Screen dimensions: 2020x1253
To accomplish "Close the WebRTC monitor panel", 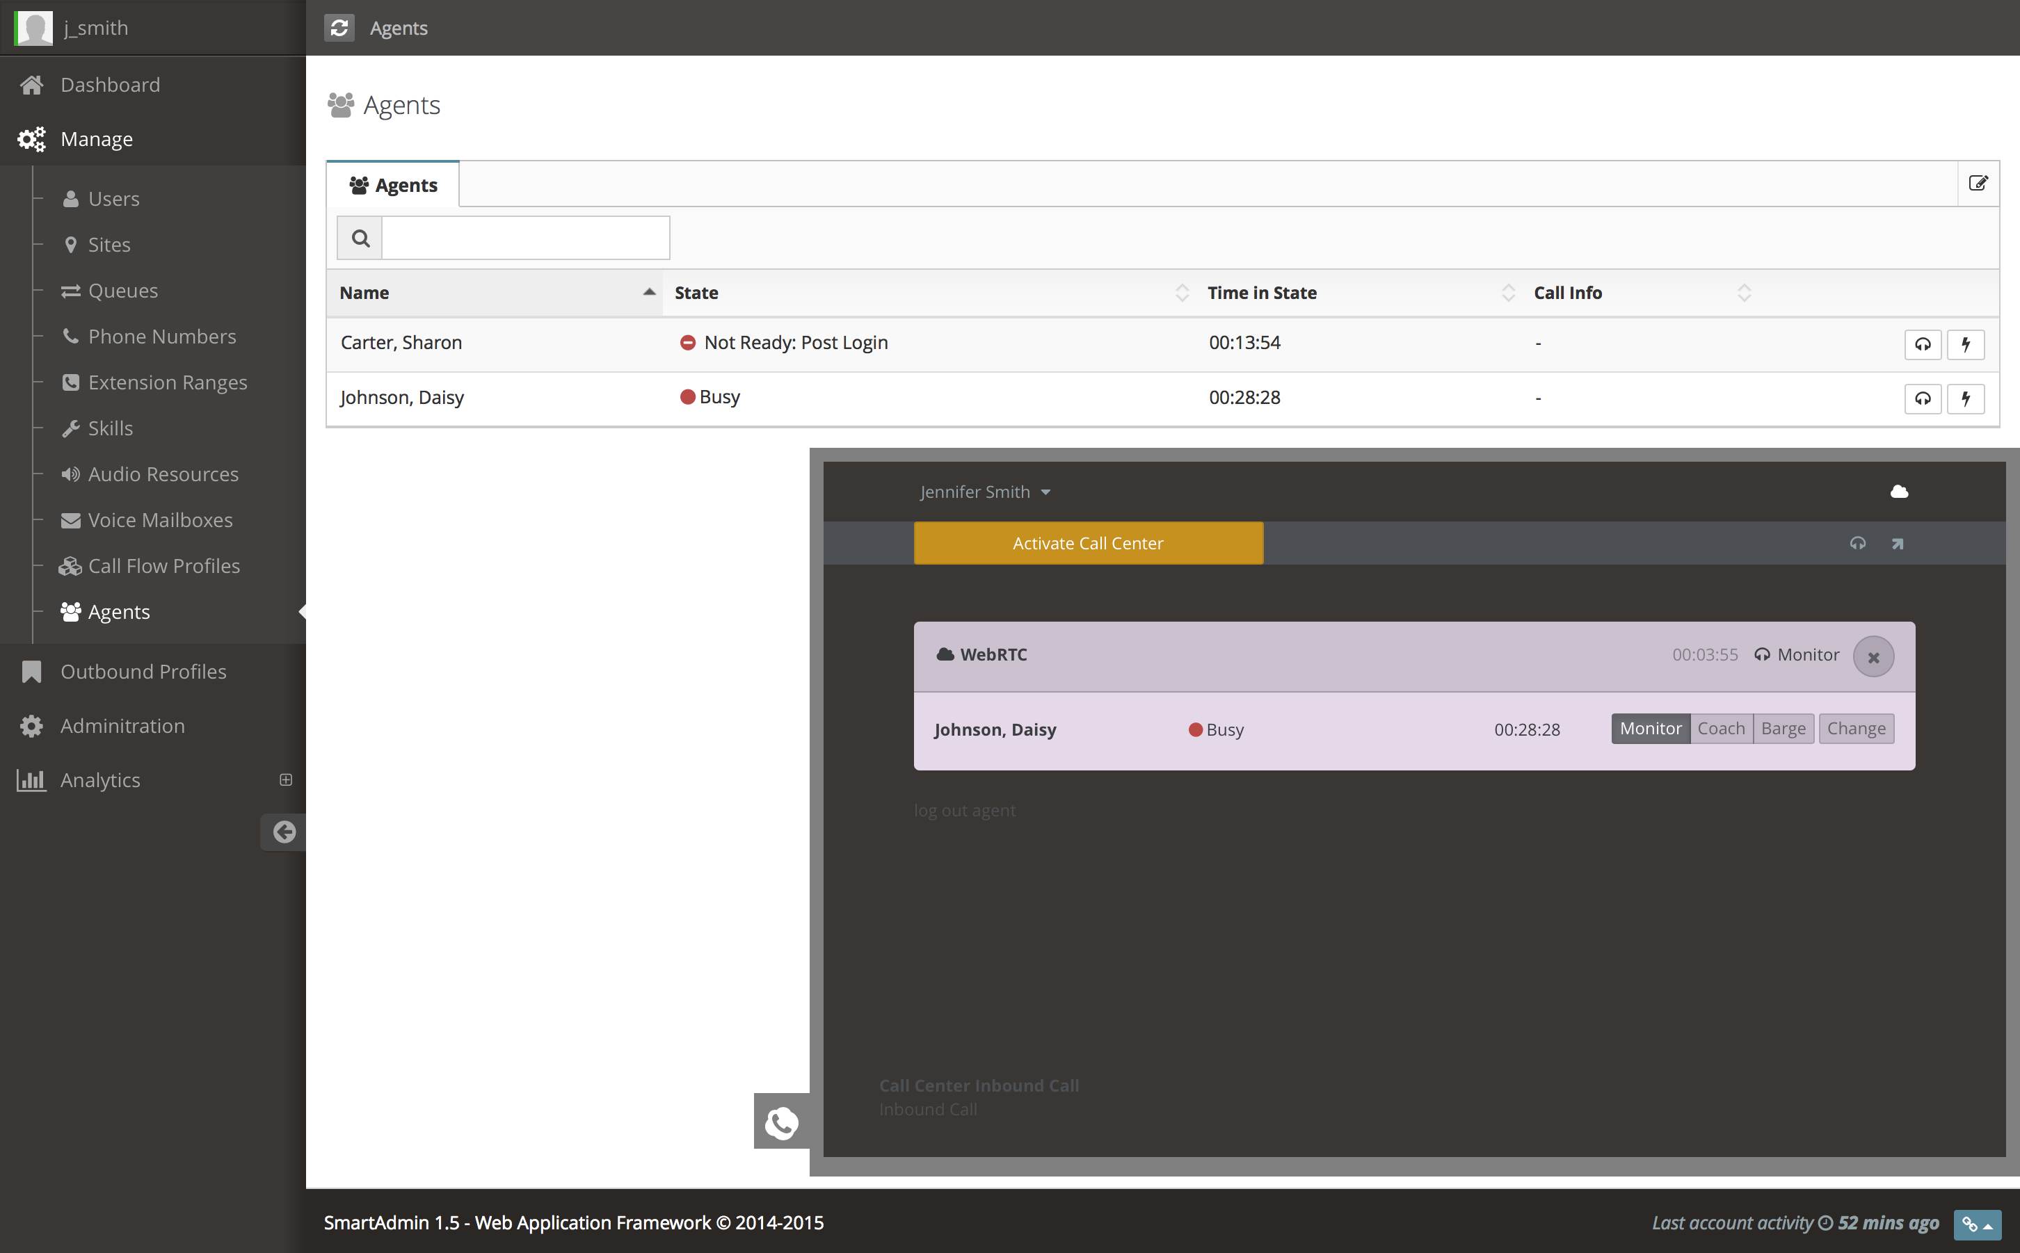I will (1873, 656).
